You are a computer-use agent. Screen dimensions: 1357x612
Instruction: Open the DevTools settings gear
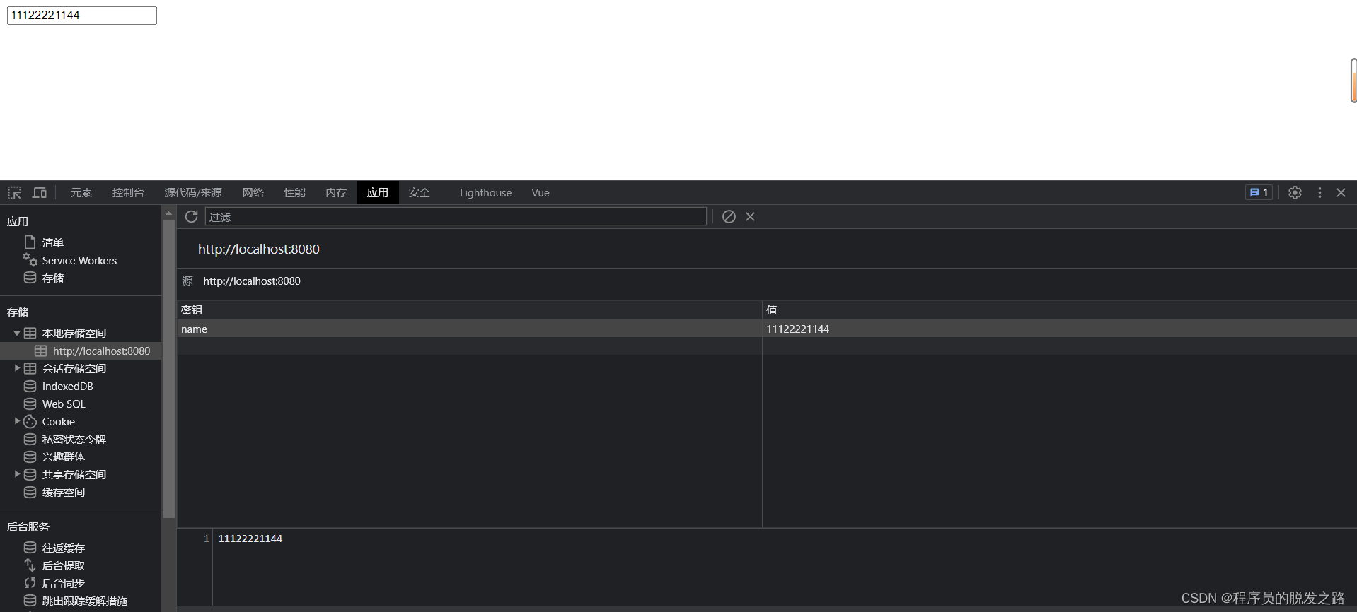(x=1295, y=192)
